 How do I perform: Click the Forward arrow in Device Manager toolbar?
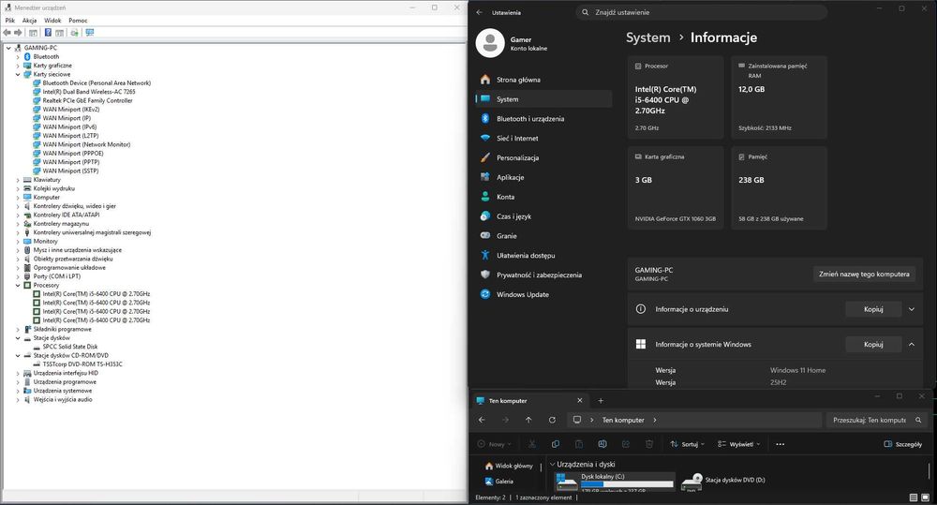tap(18, 32)
